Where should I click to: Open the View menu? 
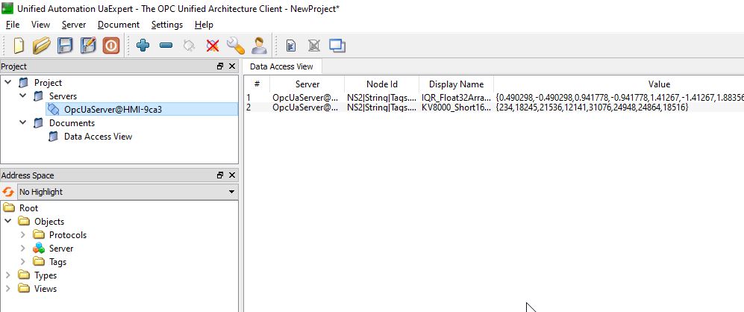[x=40, y=25]
